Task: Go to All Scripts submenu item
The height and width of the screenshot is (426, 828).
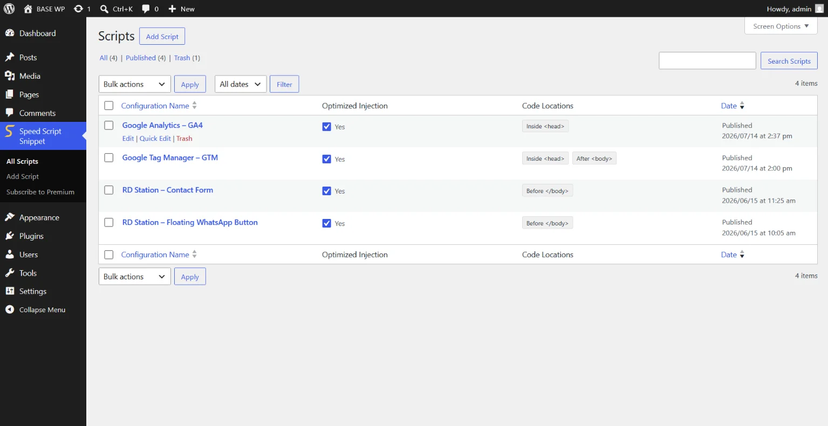Action: pos(22,161)
